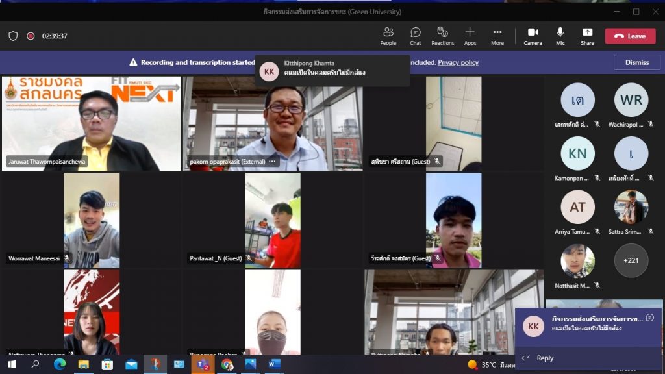Click the shield security icon
The image size is (665, 374).
pyautogui.click(x=13, y=36)
